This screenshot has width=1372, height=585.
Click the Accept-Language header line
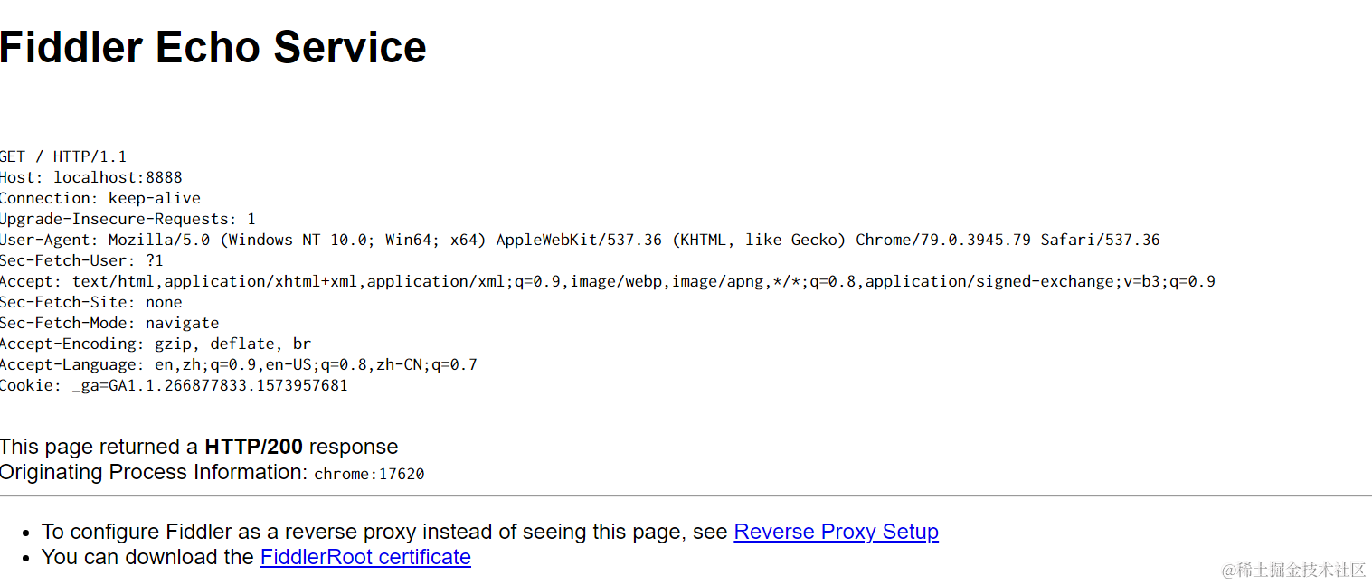click(239, 364)
